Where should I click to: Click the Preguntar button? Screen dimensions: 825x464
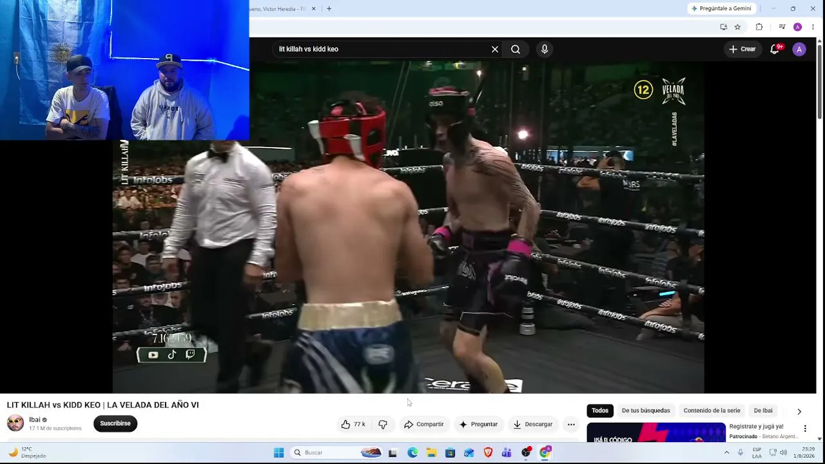coord(478,424)
